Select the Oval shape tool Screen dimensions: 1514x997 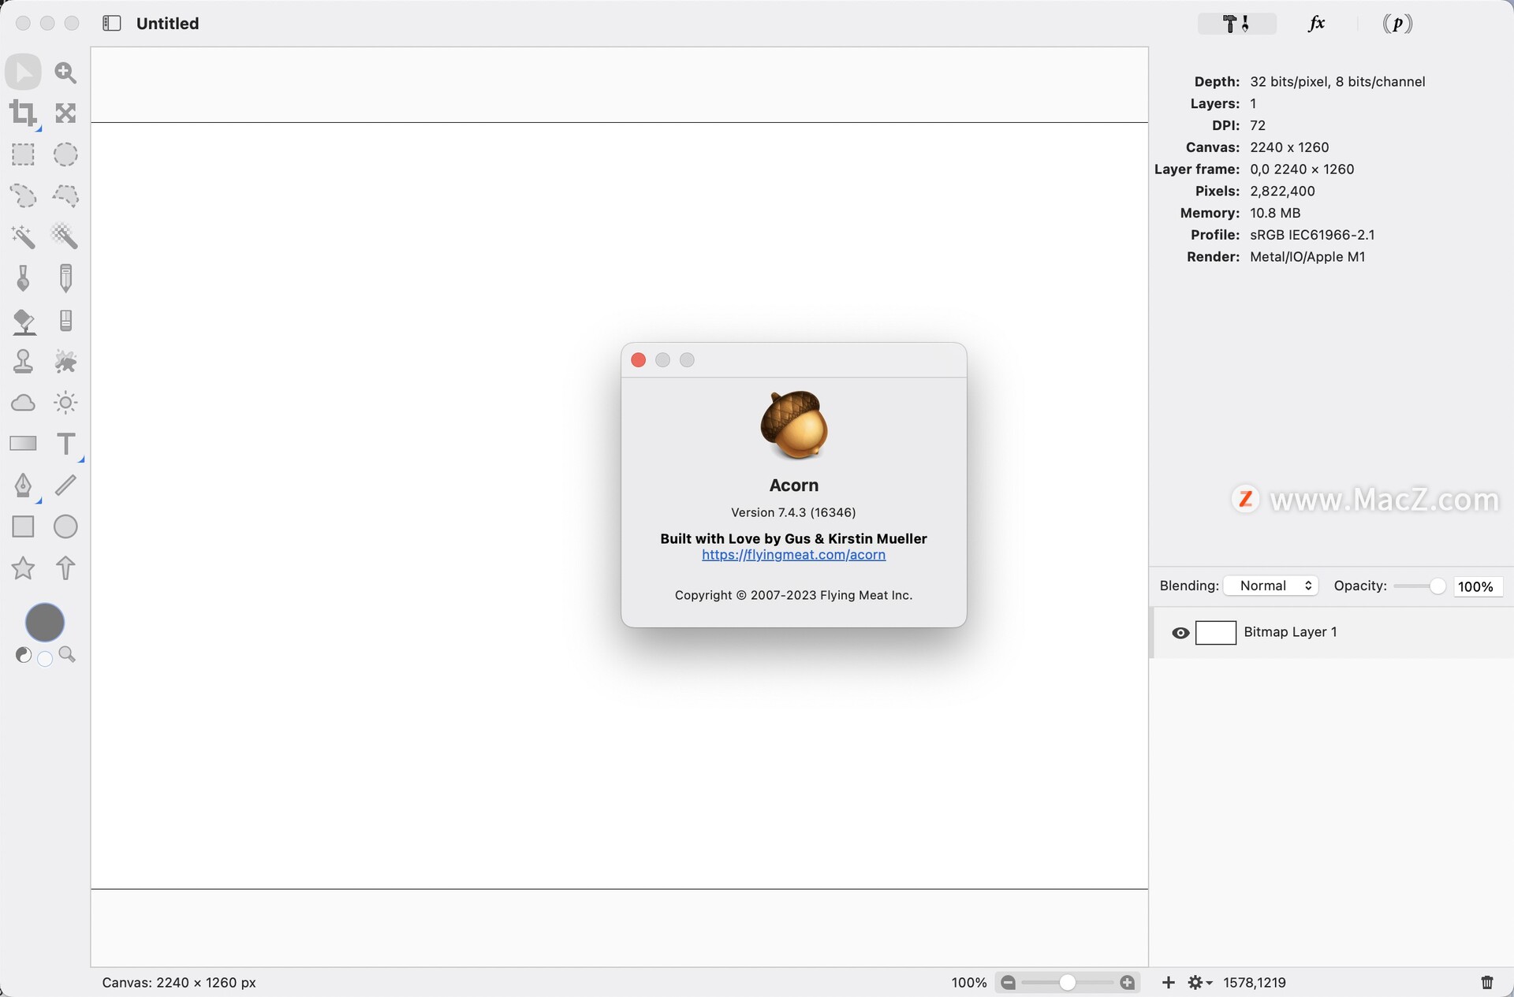65,526
